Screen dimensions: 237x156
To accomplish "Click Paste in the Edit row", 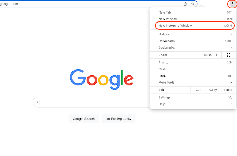I will pos(228,90).
